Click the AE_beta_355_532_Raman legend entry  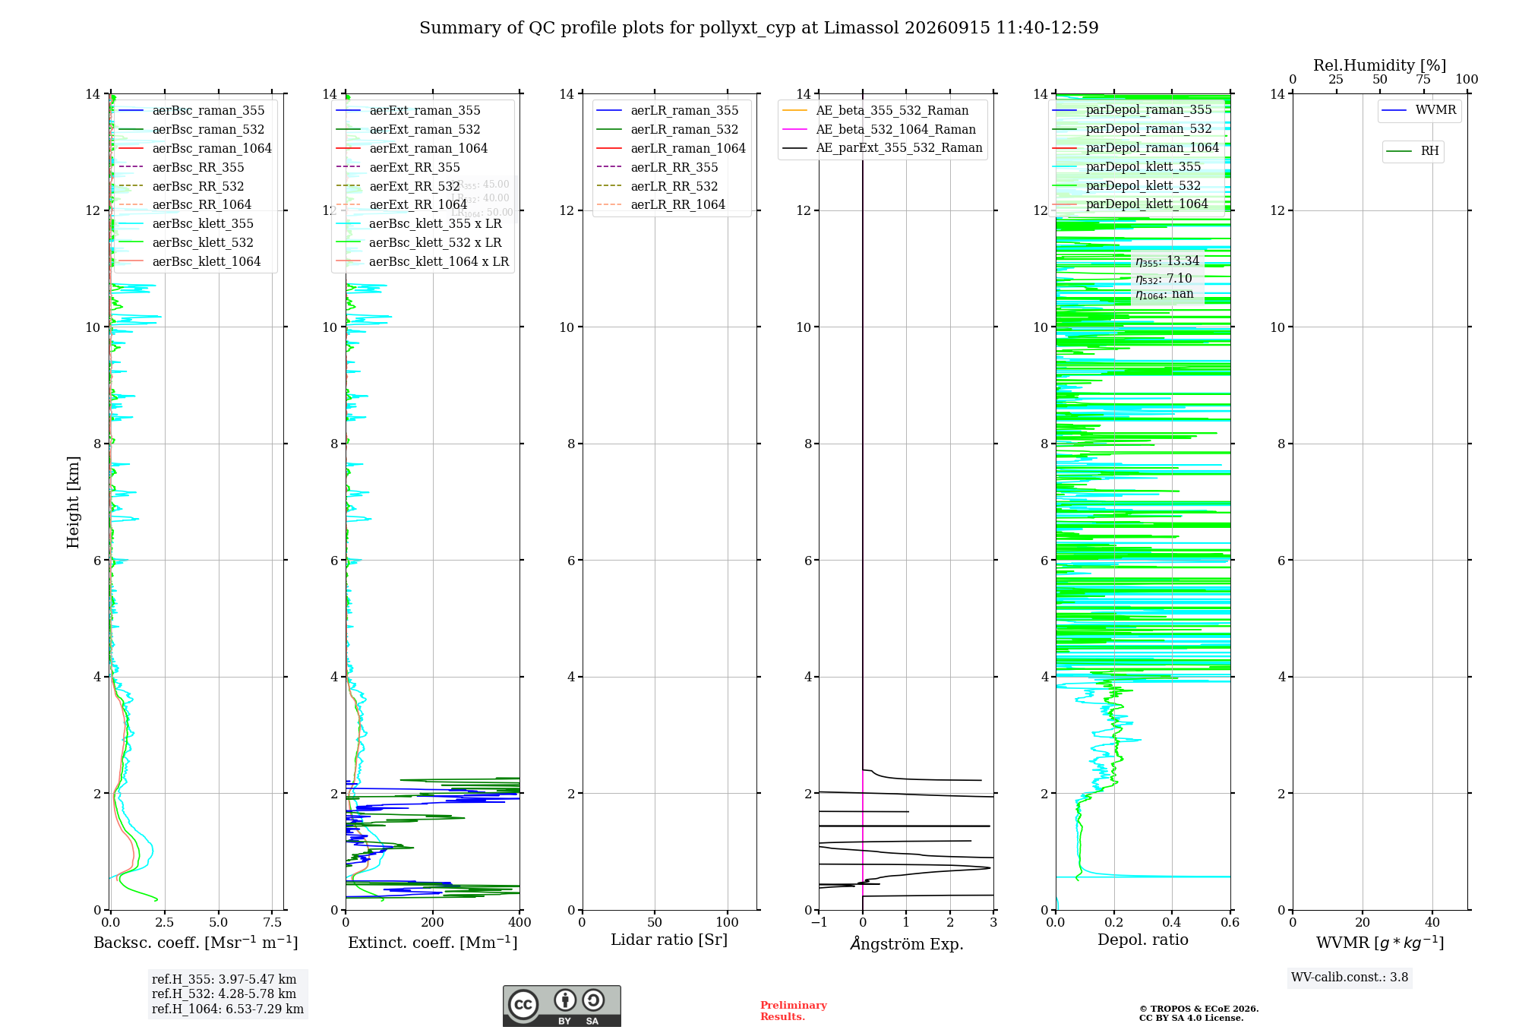coord(876,111)
